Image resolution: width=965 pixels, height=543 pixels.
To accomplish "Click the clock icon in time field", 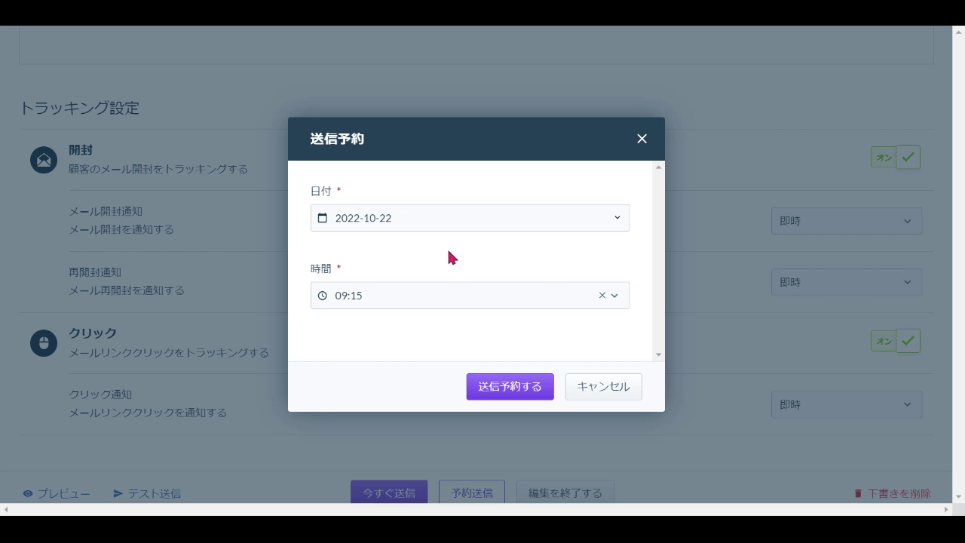I will click(323, 296).
